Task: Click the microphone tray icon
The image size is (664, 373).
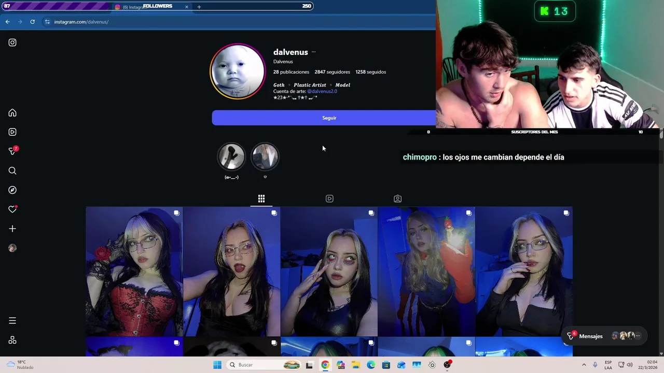Action: point(595,365)
